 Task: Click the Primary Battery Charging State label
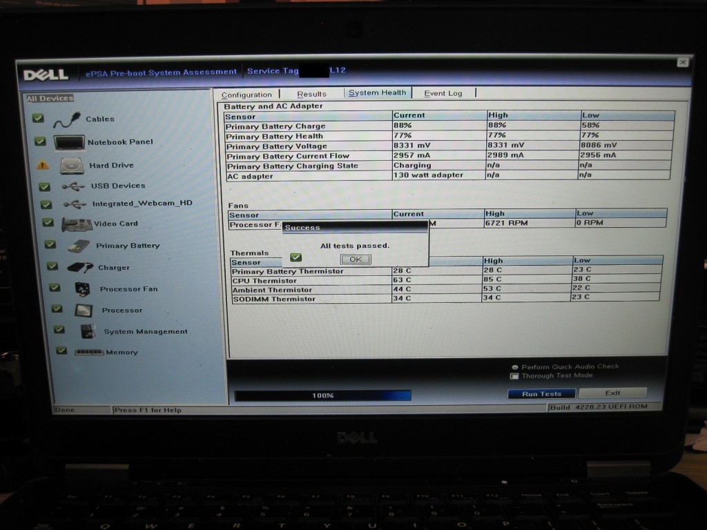(x=293, y=166)
